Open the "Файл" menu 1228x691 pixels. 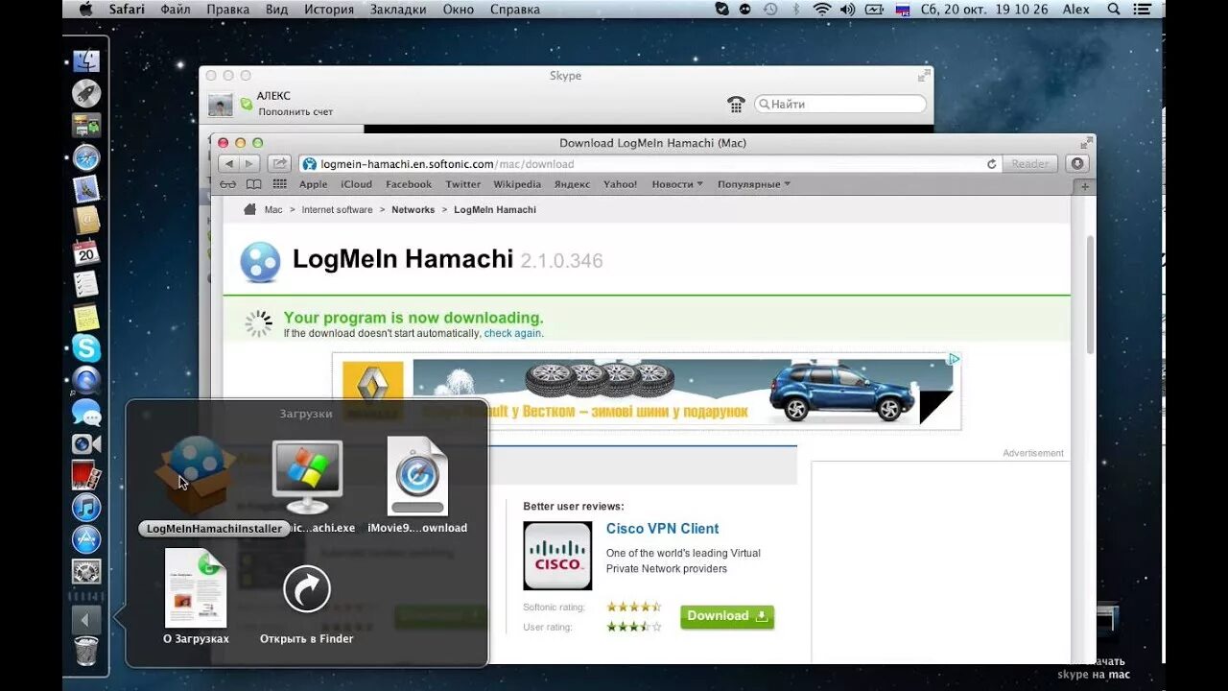click(x=176, y=9)
